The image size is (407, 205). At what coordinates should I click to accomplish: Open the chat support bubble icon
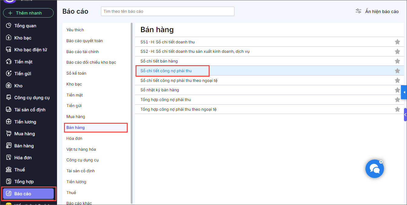coord(375,169)
